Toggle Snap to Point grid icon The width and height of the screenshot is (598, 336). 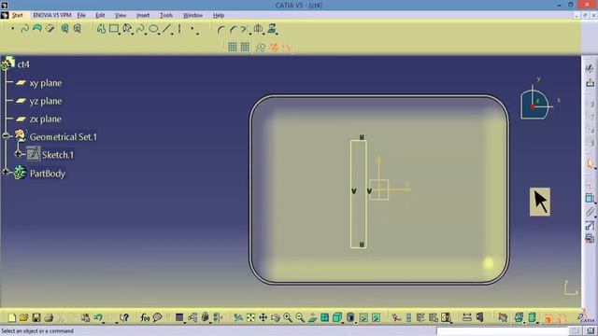click(245, 47)
